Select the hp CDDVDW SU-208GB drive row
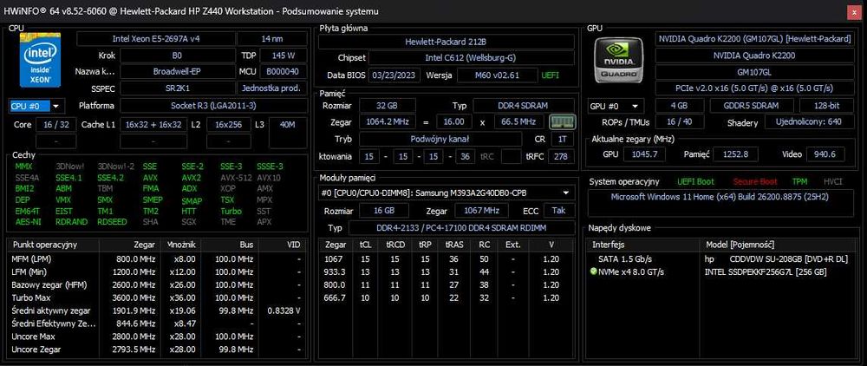 (x=721, y=258)
